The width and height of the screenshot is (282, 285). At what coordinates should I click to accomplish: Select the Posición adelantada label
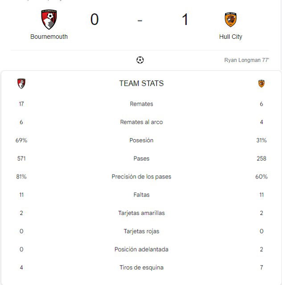pyautogui.click(x=142, y=249)
